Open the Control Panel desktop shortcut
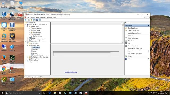This screenshot has height=95, width=170. (12, 81)
